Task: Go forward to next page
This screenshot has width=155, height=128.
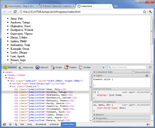Action: pyautogui.click(x=10, y=12)
